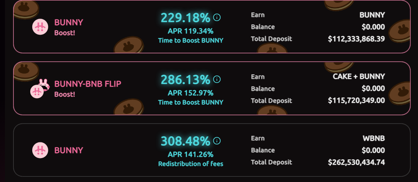Select the BUNNY-BNB FLIP pool name
This screenshot has width=418, height=182.
tap(88, 84)
